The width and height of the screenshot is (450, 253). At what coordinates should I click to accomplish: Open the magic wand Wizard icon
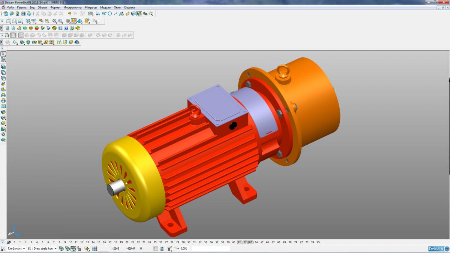[x=151, y=13]
